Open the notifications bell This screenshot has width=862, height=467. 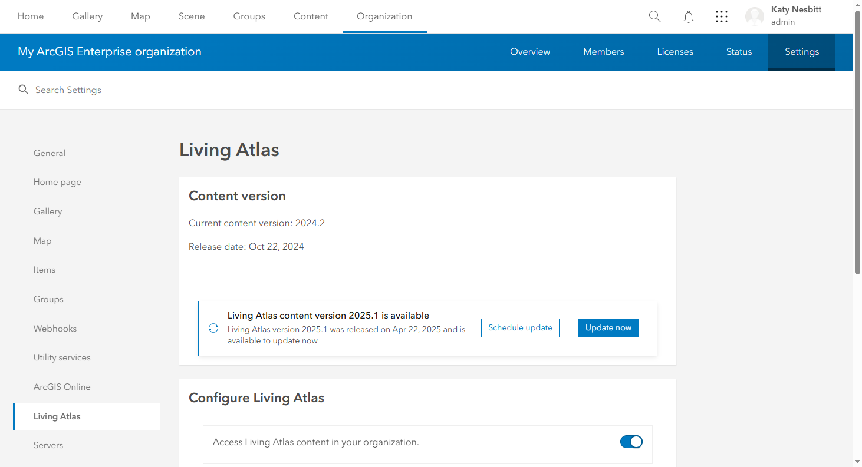(688, 16)
